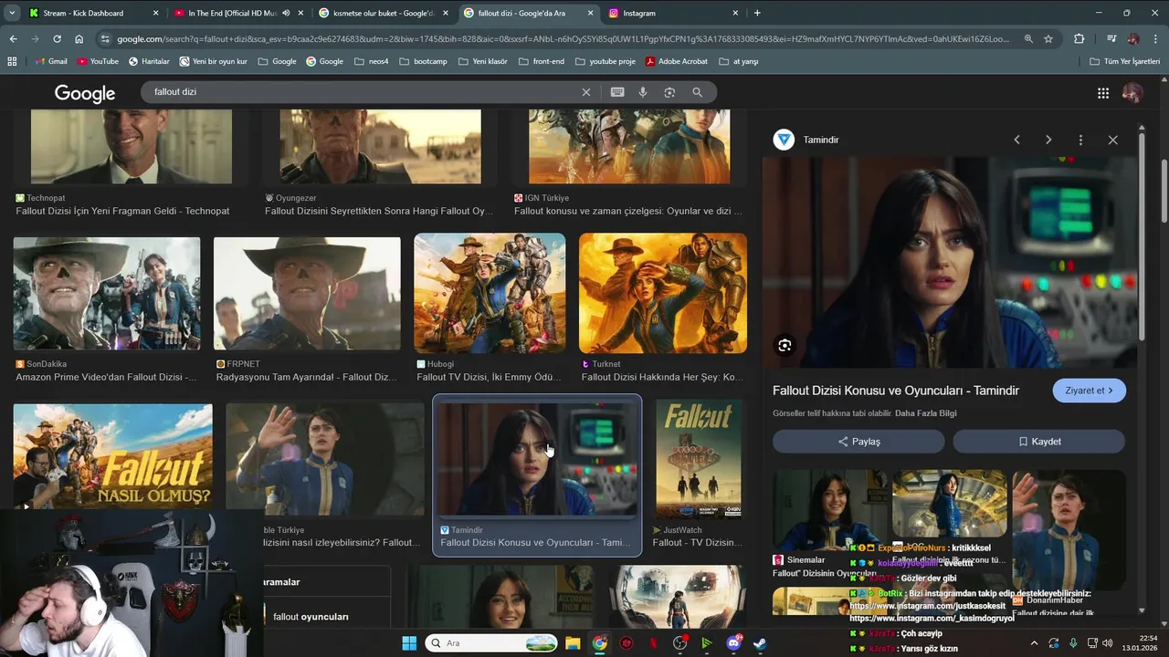Open the Google apps grid
Image resolution: width=1169 pixels, height=657 pixels.
pos(1103,93)
